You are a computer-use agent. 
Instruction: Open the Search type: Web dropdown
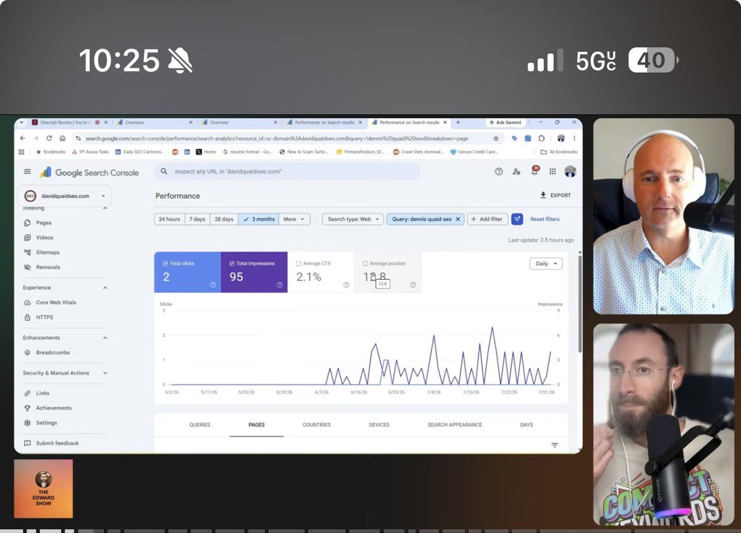pyautogui.click(x=353, y=219)
